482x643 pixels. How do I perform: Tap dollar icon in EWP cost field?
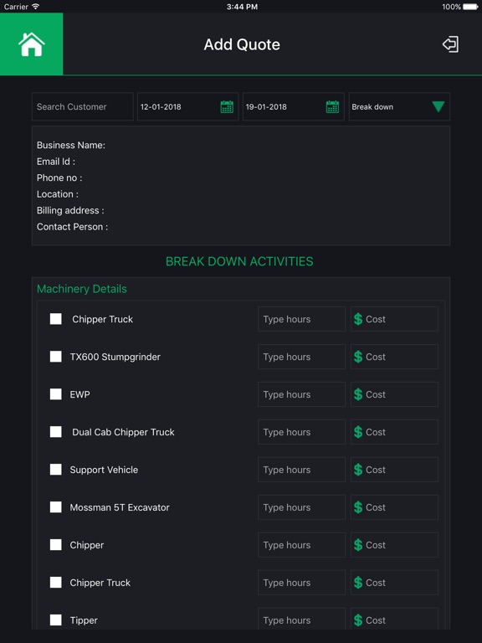click(x=358, y=394)
